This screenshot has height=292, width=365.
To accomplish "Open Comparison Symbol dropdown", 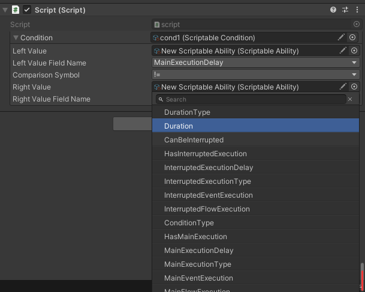I will (x=256, y=75).
